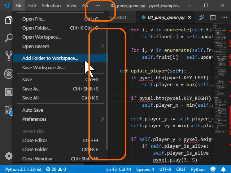This screenshot has width=231, height=173.
Task: Close the 02_jump_game.py tab
Action: [189, 18]
